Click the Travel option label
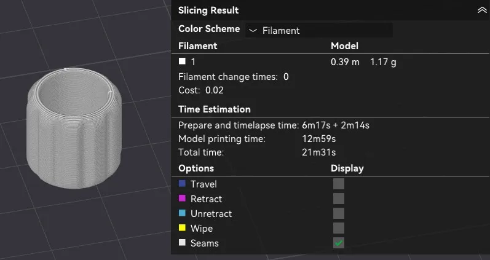 [204, 184]
